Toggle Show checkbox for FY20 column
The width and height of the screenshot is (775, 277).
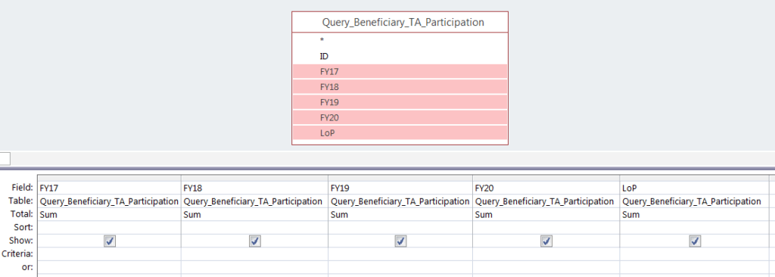pos(546,241)
